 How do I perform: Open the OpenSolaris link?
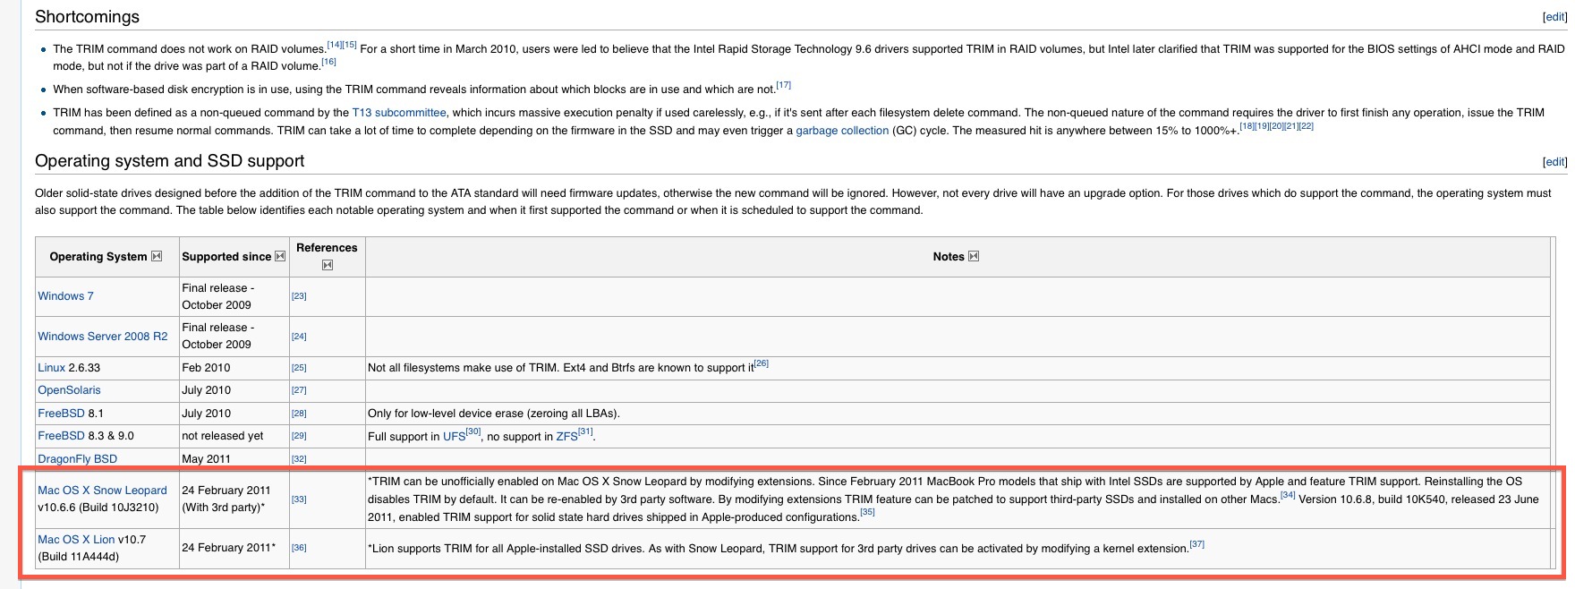[x=69, y=390]
